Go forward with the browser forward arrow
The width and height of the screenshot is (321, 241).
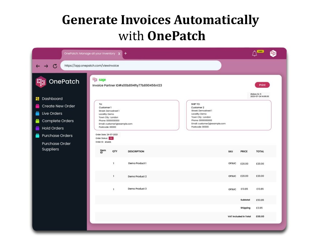(46, 66)
